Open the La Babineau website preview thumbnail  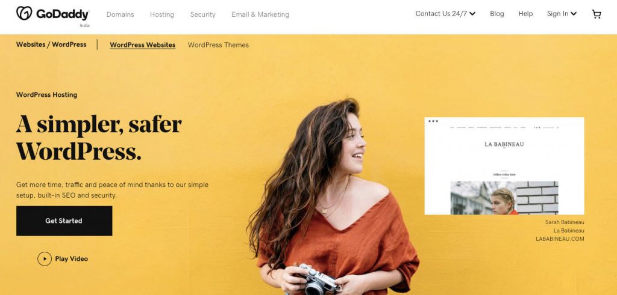(504, 166)
